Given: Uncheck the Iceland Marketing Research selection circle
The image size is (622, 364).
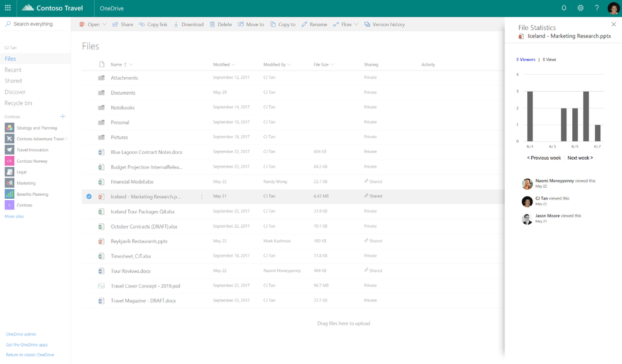Looking at the screenshot, I should coord(89,196).
